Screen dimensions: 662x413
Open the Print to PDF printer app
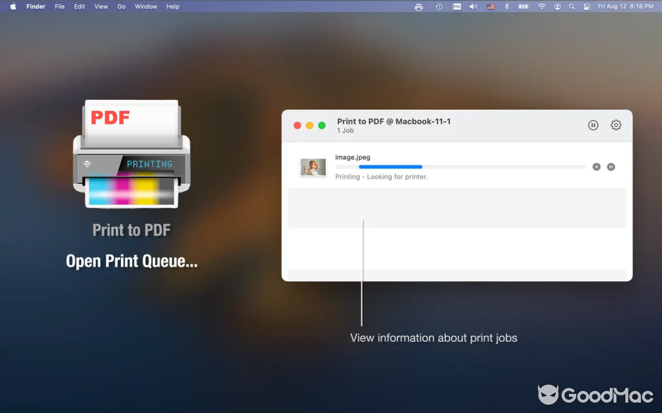coord(131,155)
